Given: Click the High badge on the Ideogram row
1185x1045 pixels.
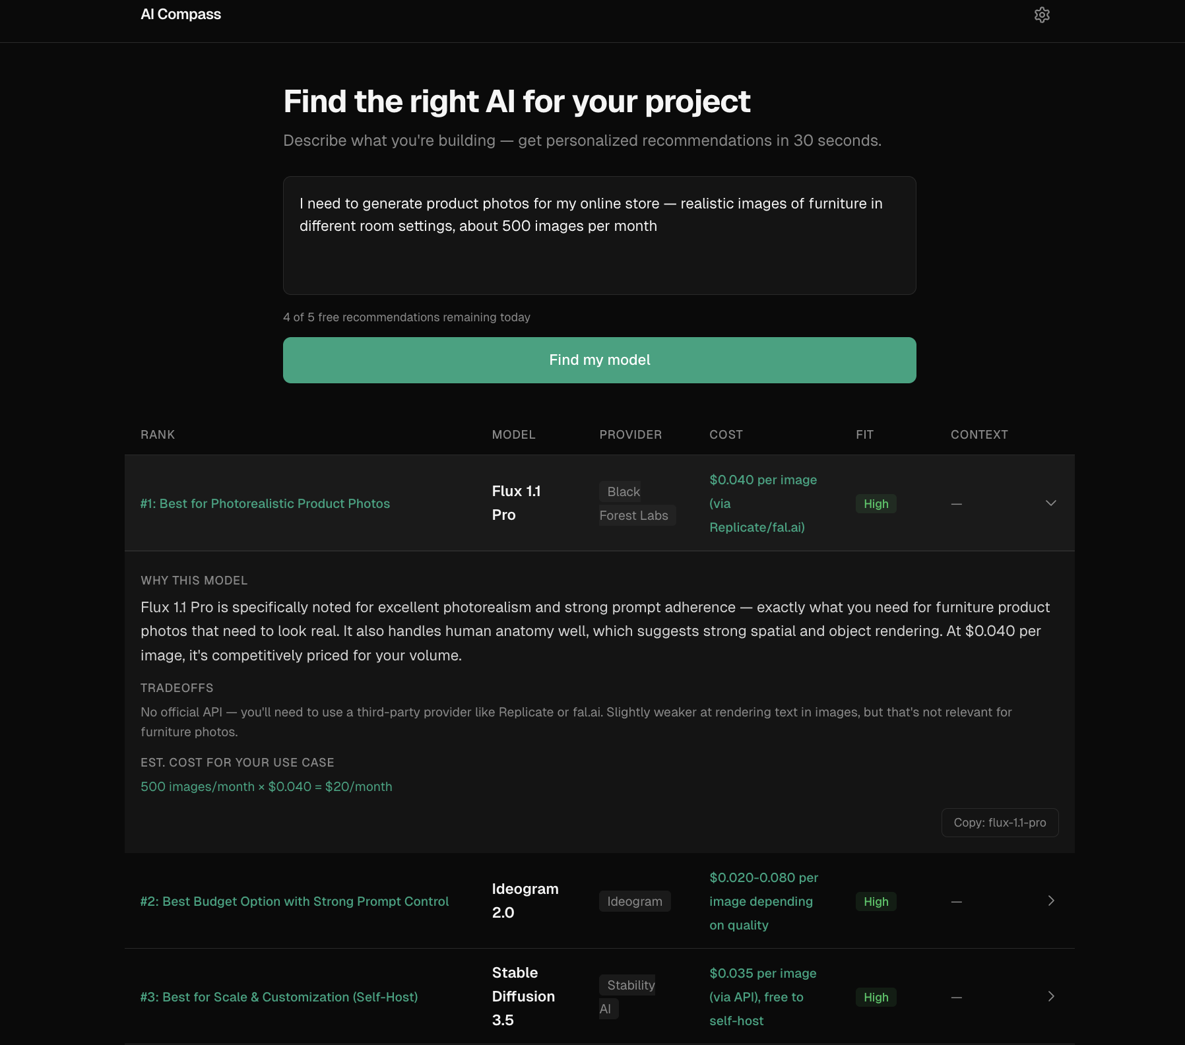Looking at the screenshot, I should [876, 901].
